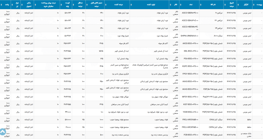Viewport: 263px width, 139px height.
Task: Sort by تولید کننده column sort arrows
Action: point(131,5)
